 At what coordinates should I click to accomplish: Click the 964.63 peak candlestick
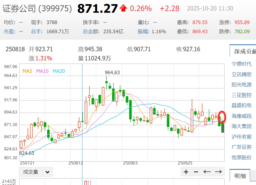point(107,82)
